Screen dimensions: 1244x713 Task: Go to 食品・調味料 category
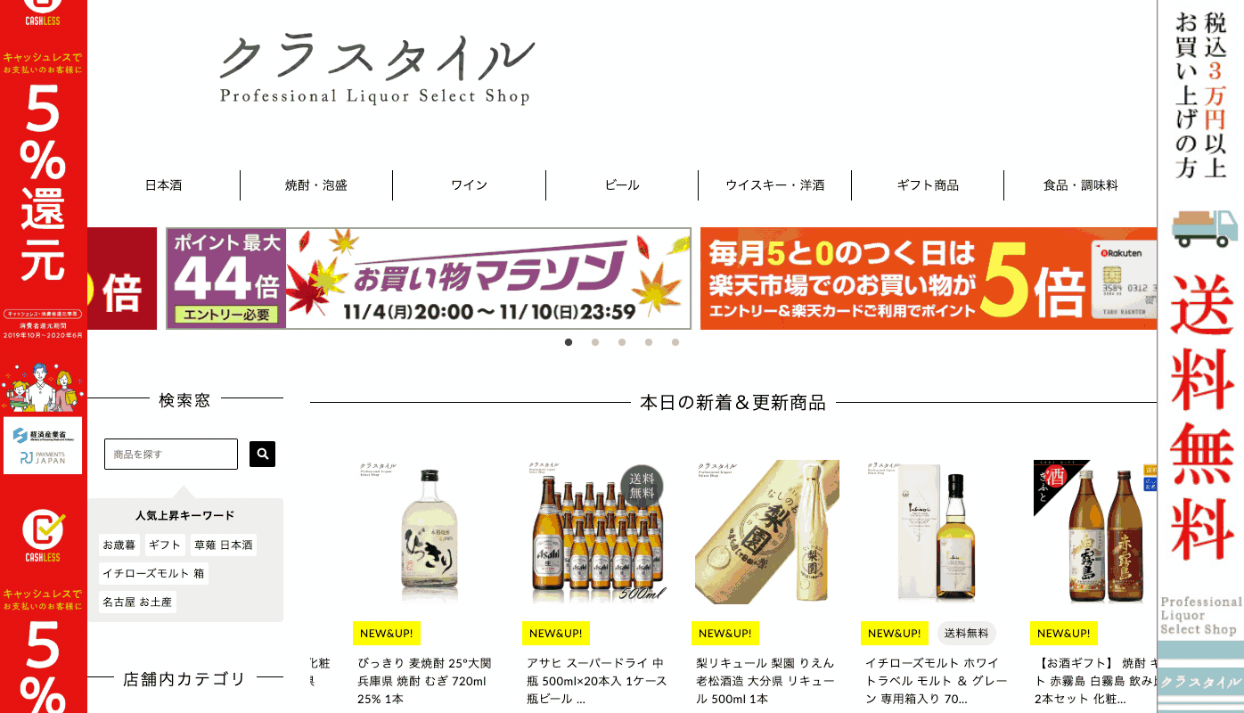tap(1080, 185)
